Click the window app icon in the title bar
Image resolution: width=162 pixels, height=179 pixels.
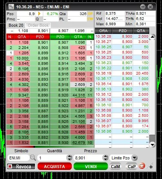11,7
